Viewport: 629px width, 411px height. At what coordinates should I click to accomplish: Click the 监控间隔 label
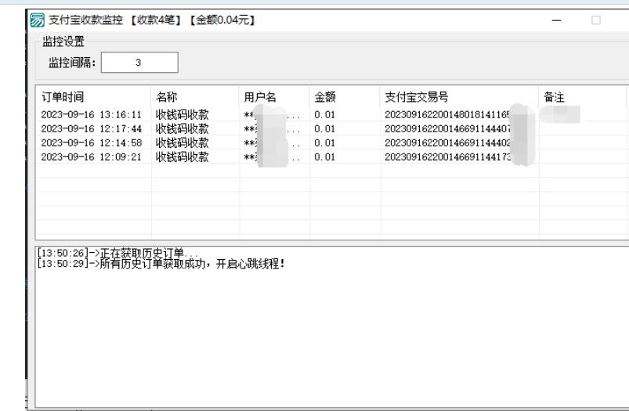(72, 63)
